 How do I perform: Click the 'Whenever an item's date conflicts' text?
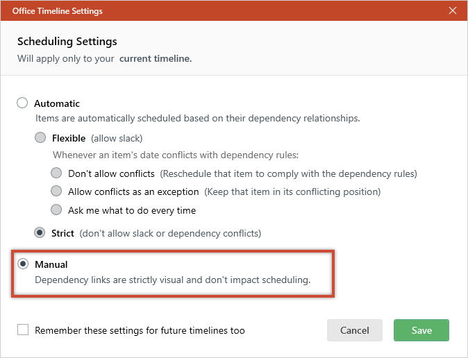click(x=176, y=155)
